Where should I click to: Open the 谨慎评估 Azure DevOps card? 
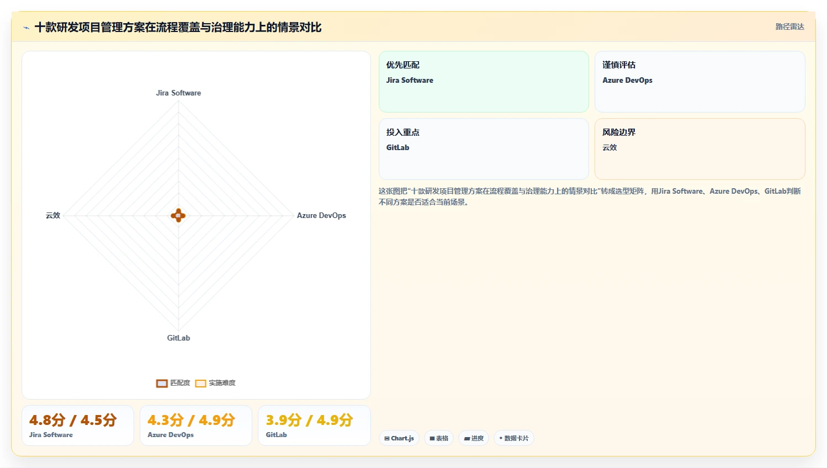click(699, 82)
